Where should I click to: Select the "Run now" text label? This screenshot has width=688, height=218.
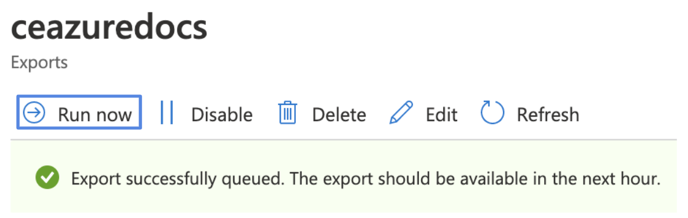click(95, 114)
